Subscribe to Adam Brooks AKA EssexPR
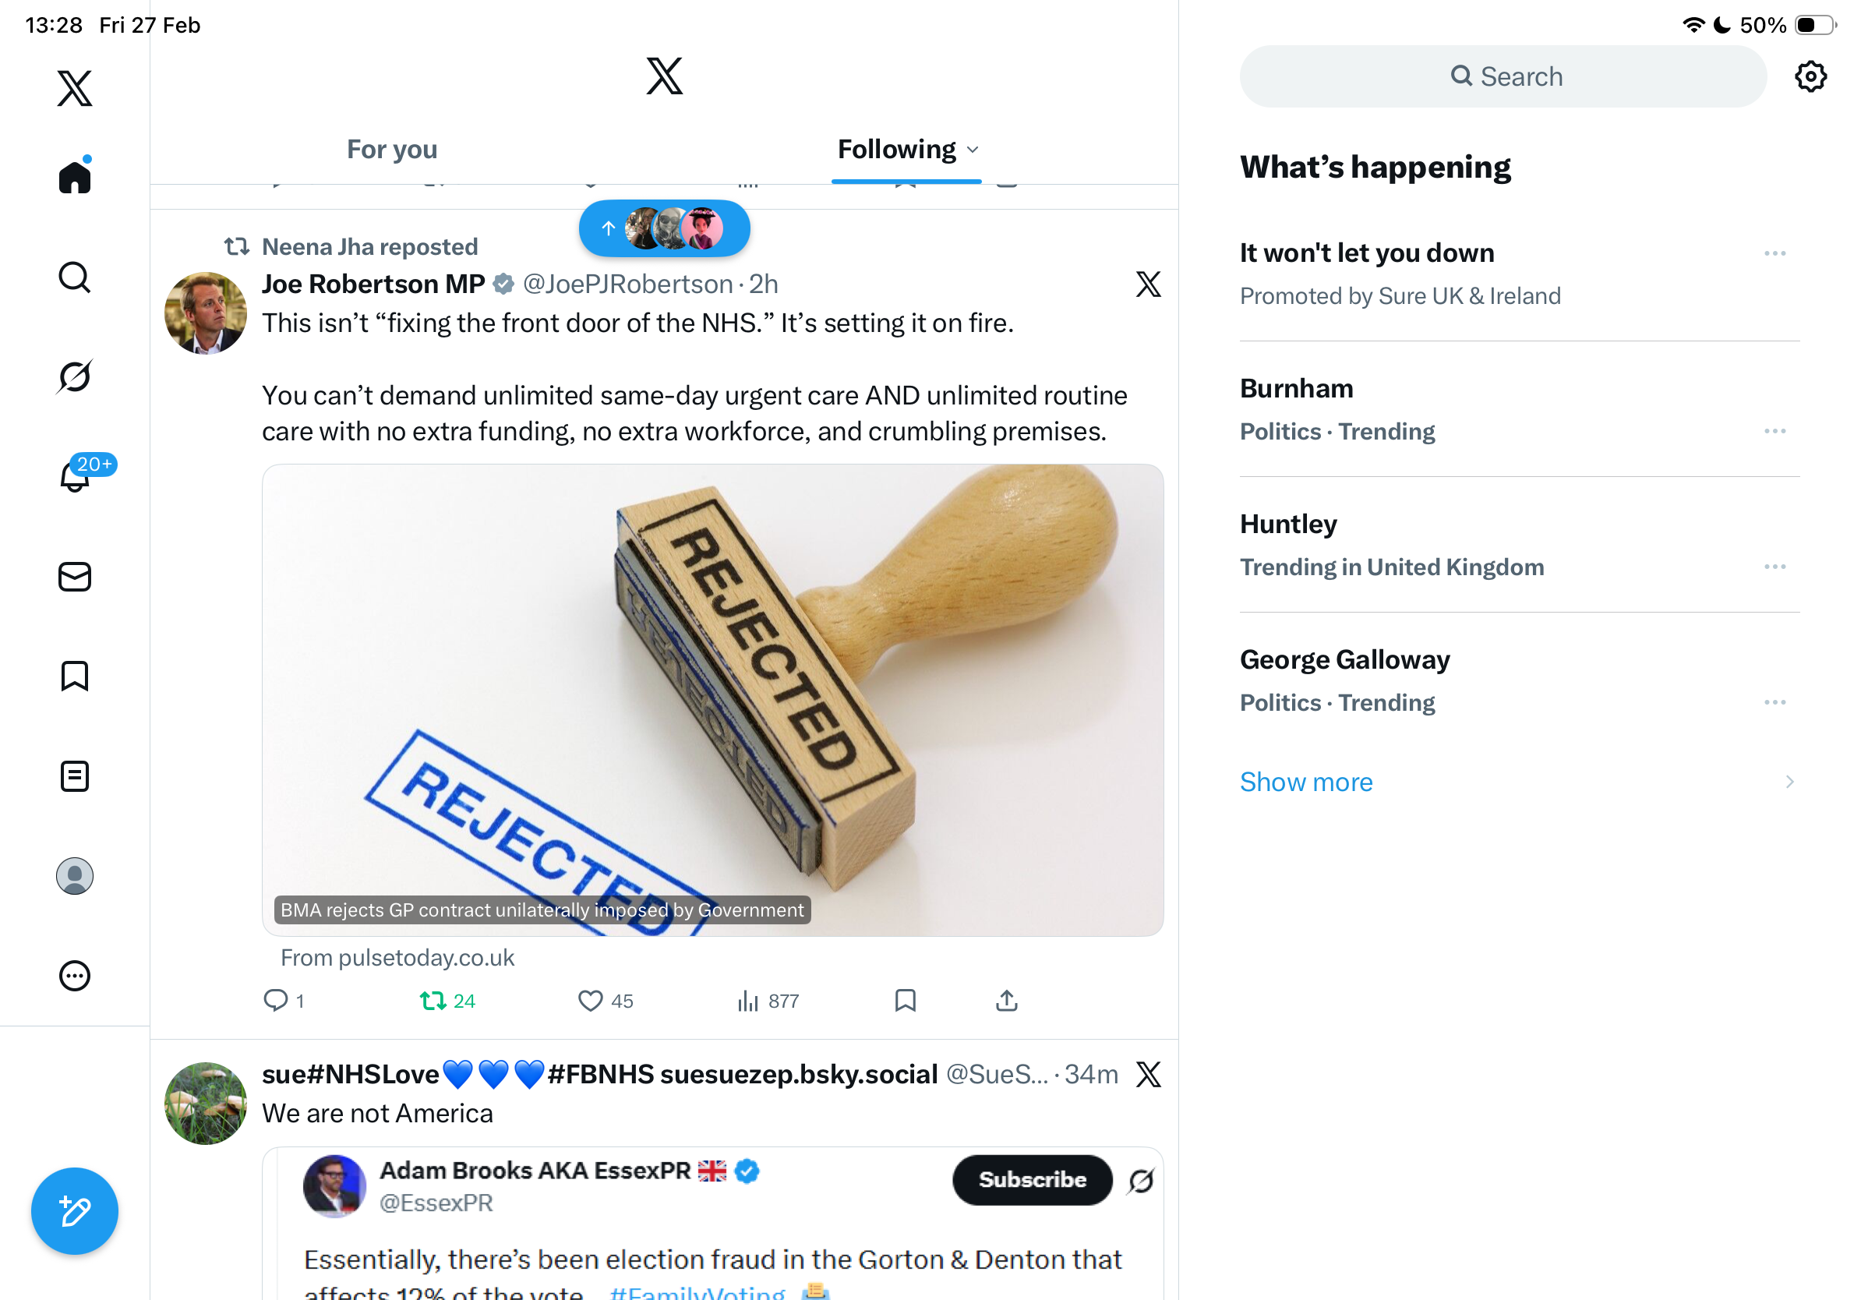 pos(1032,1180)
